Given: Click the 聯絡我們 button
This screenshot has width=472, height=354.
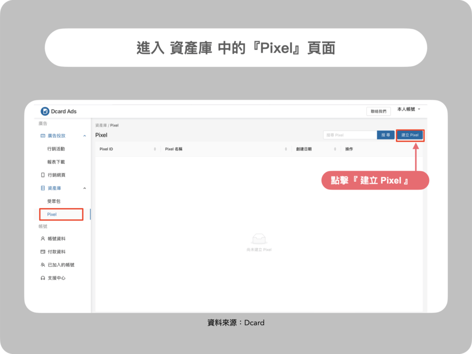Looking at the screenshot, I should click(x=378, y=112).
